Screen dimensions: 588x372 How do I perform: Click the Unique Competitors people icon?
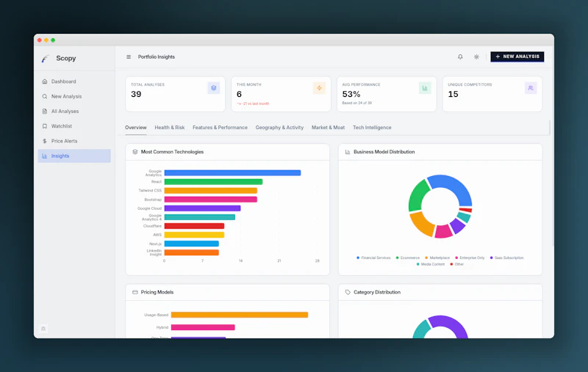pos(531,88)
